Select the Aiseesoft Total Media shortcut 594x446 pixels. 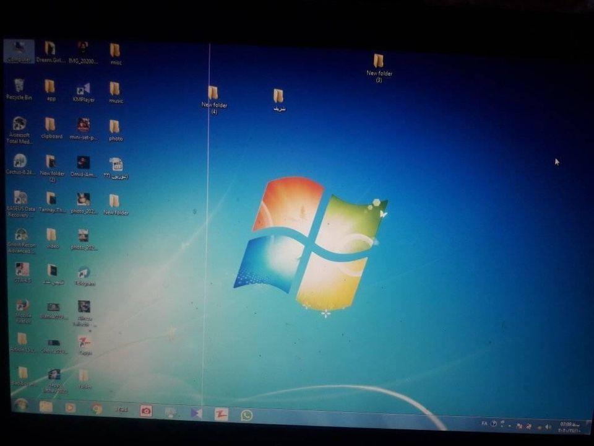(19, 130)
